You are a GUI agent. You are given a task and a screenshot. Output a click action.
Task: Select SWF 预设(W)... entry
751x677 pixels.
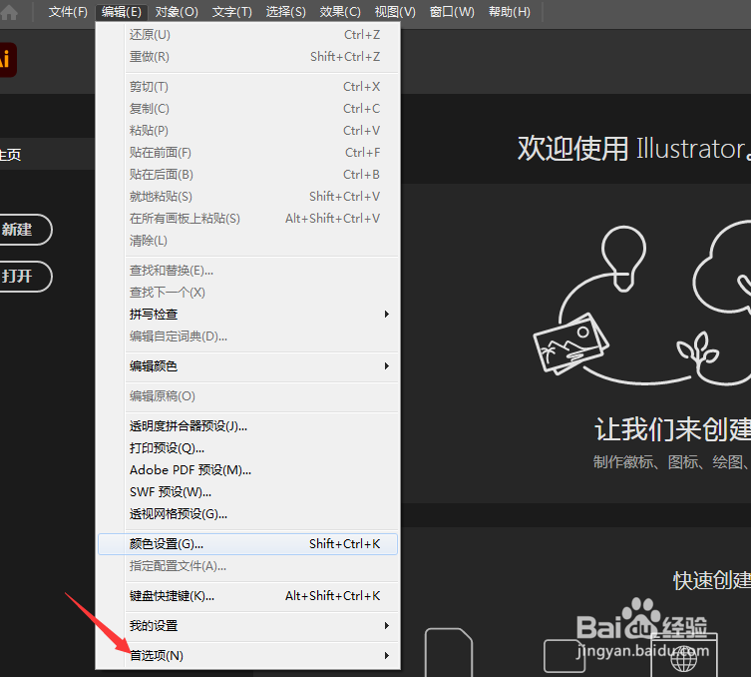pos(247,492)
